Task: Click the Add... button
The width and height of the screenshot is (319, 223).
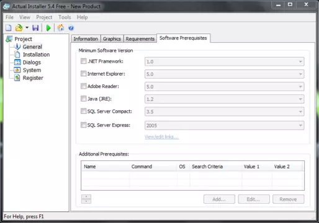Action: point(219,199)
